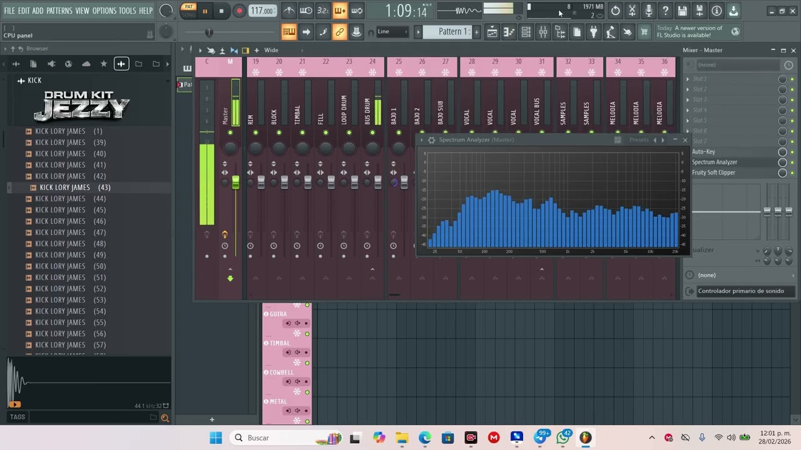Open the Tempo tapper icon

pyautogui.click(x=611, y=32)
